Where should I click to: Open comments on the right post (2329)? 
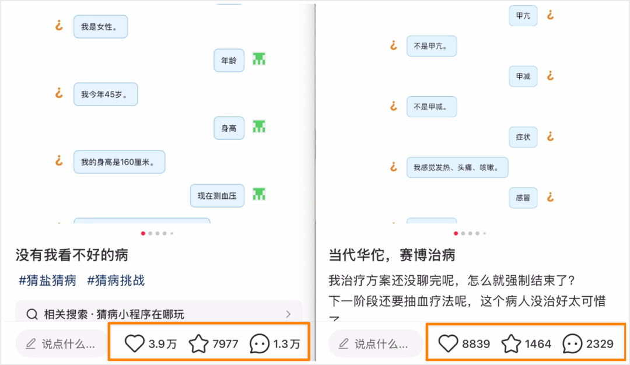[572, 343]
